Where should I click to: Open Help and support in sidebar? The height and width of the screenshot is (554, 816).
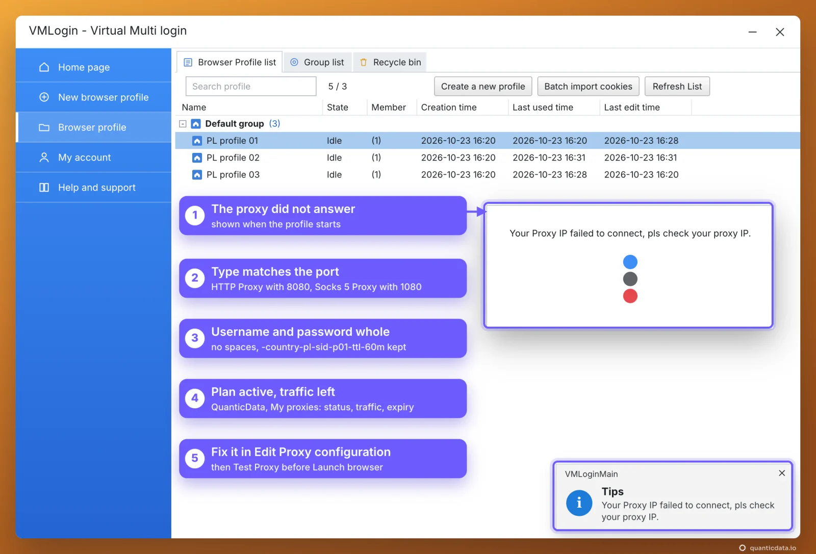[94, 188]
